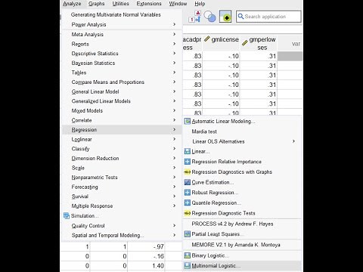Viewport: 363px width, 272px height.
Task: Click the value labels toolbar icon
Action: [x=194, y=17]
